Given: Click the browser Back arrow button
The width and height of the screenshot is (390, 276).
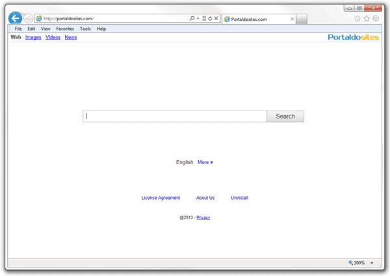Looking at the screenshot, I should pyautogui.click(x=15, y=18).
